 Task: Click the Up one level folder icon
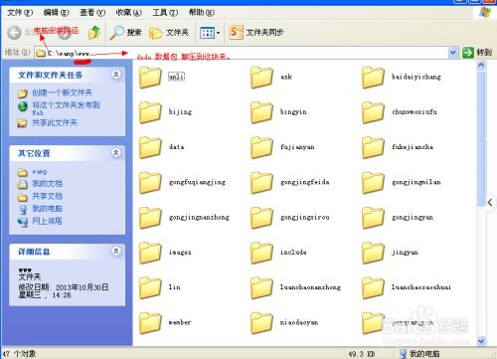94,33
